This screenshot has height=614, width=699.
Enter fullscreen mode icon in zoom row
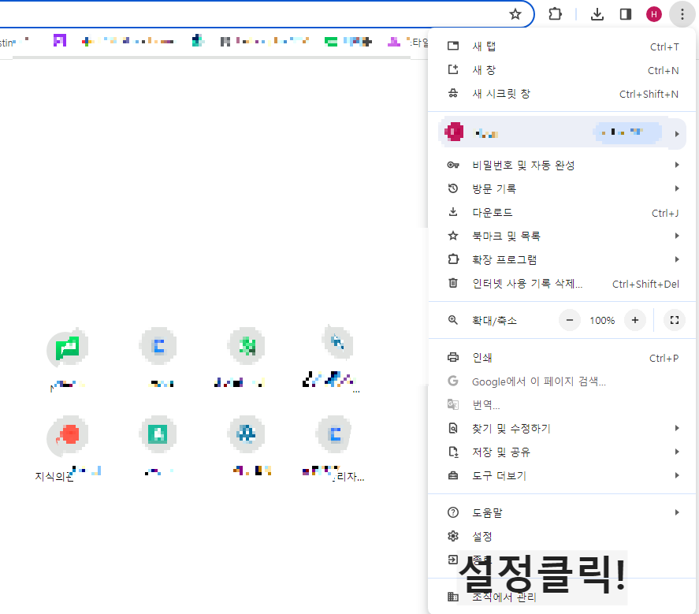coord(674,320)
